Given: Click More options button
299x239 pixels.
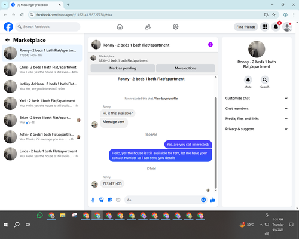Looking at the screenshot, I should 185,68.
